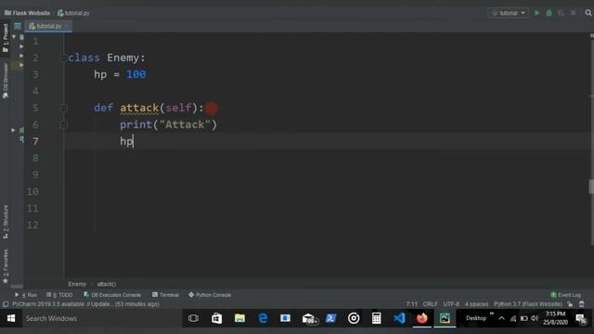This screenshot has height=334, width=594.
Task: Click the fold end marker on line 6
Action: [64, 124]
